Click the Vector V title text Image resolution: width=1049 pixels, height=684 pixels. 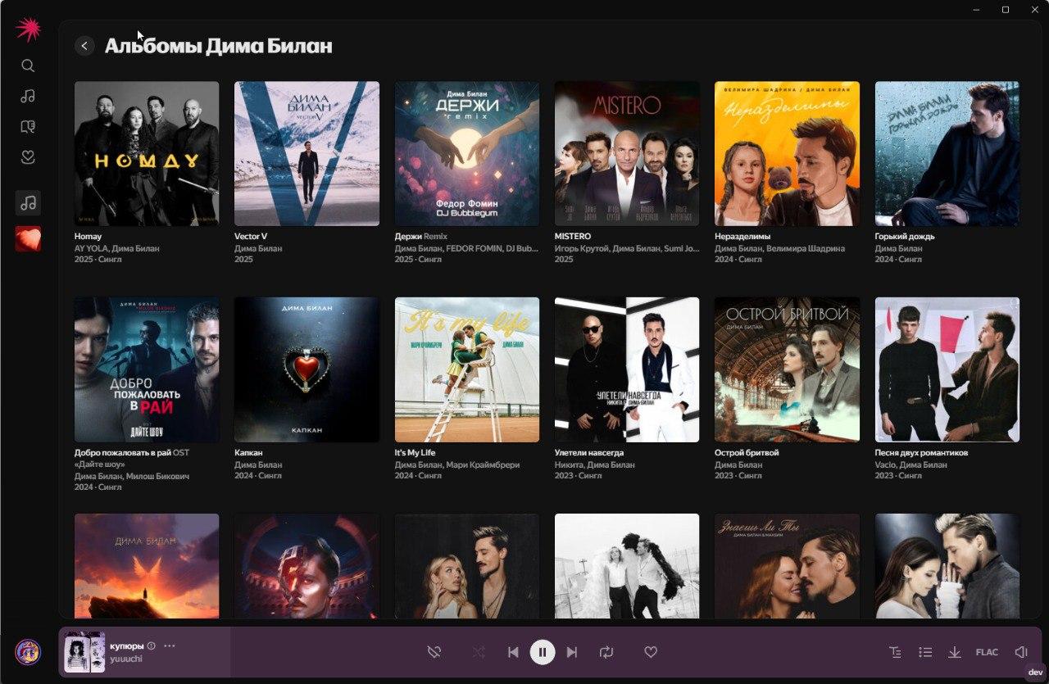[251, 237]
